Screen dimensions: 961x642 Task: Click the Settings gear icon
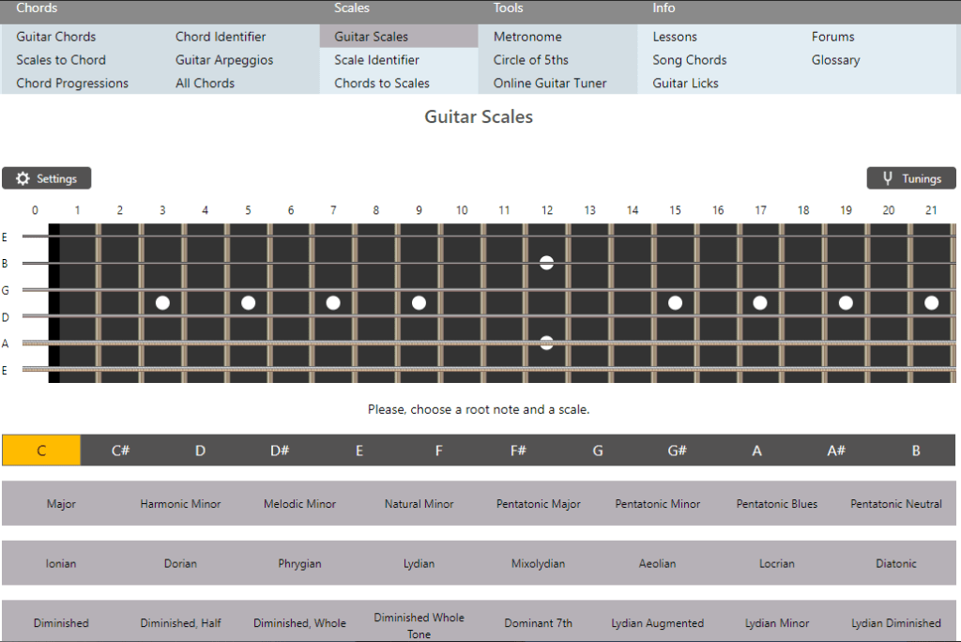tap(23, 178)
